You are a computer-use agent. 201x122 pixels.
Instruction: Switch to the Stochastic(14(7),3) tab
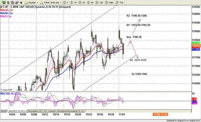click(x=37, y=111)
